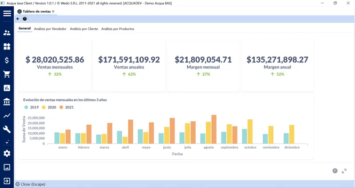
Task: Open the hamburger menu in sidebar
Action: [7, 13]
